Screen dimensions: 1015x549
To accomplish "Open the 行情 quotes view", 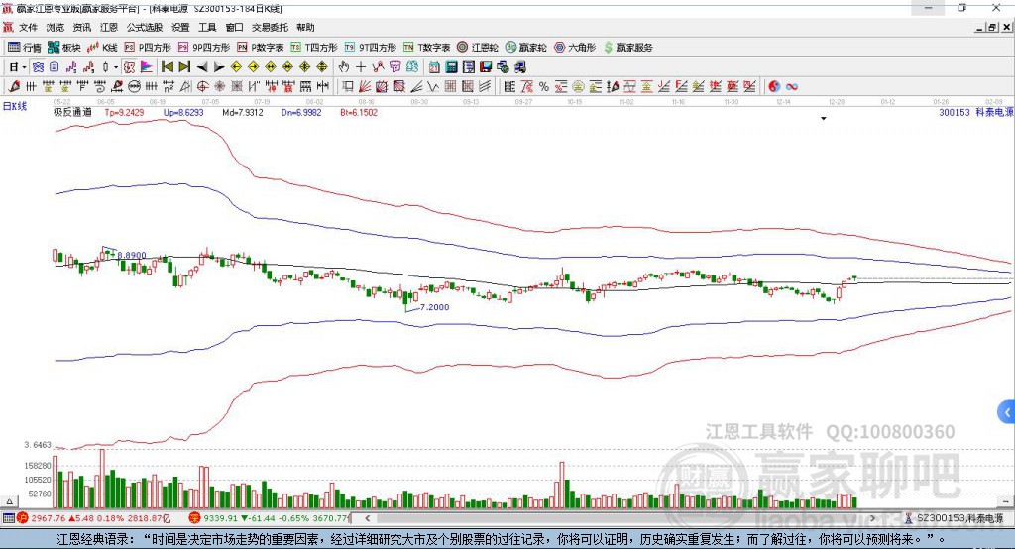I will [24, 48].
